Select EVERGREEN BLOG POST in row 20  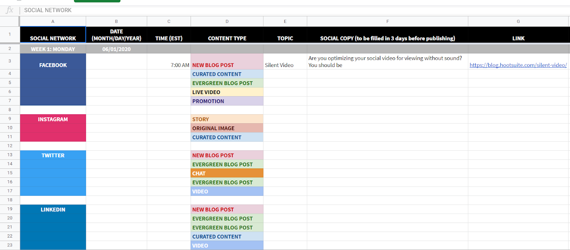point(227,218)
